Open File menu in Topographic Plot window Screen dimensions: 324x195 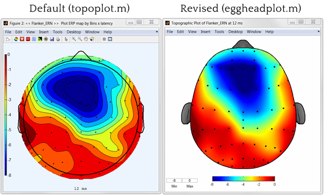pos(170,31)
